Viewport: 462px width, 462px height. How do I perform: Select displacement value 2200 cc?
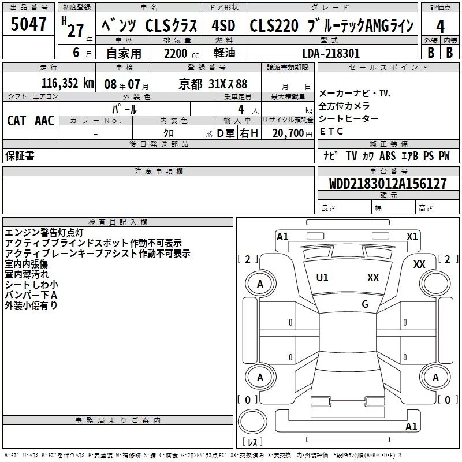tap(181, 53)
